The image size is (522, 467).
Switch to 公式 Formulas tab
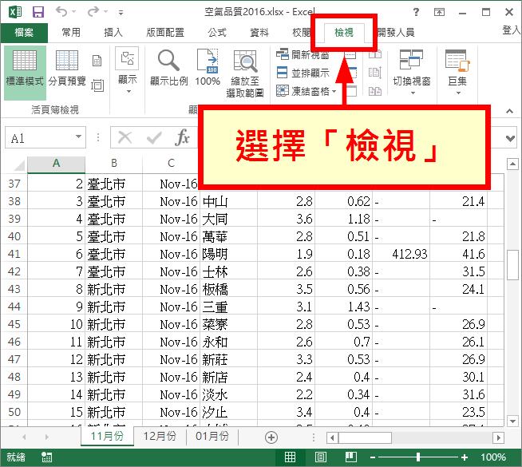coord(217,32)
